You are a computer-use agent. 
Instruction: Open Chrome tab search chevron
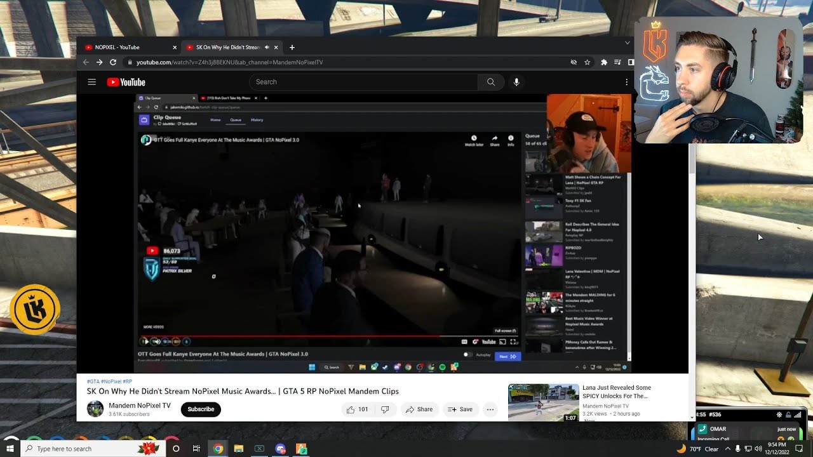(x=628, y=43)
